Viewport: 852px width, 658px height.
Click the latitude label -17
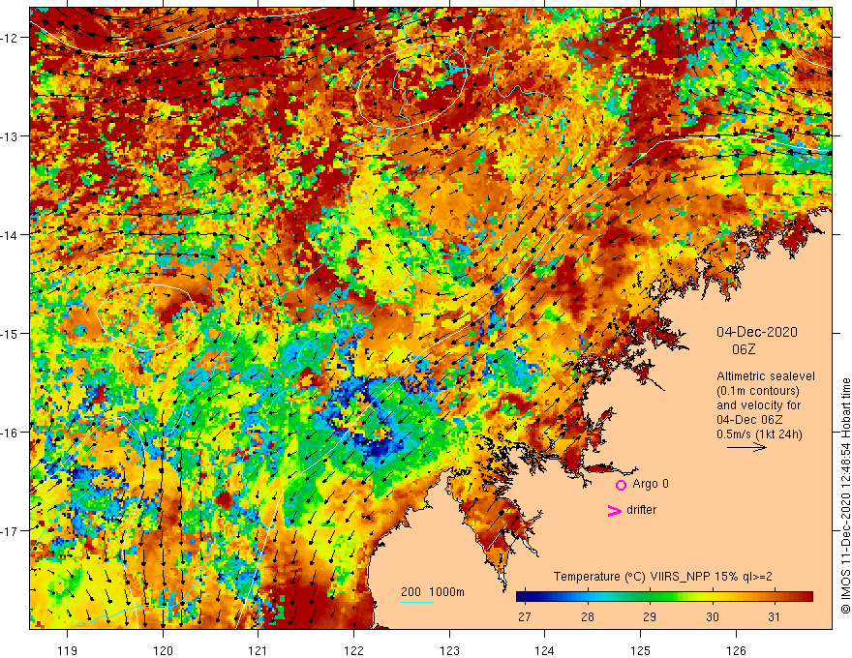tap(10, 530)
